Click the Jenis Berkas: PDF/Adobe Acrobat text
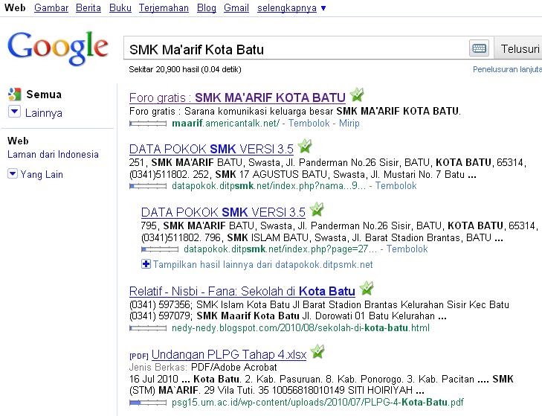The width and height of the screenshot is (542, 416). point(203,367)
